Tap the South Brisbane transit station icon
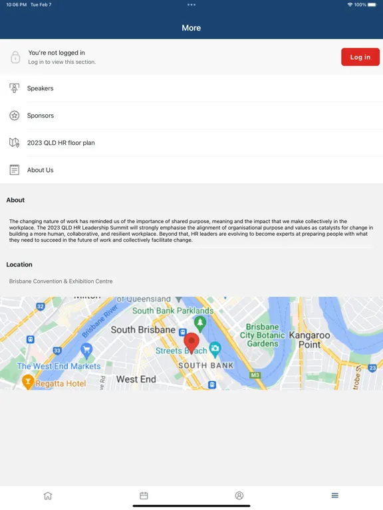The height and width of the screenshot is (510, 383). (x=183, y=333)
